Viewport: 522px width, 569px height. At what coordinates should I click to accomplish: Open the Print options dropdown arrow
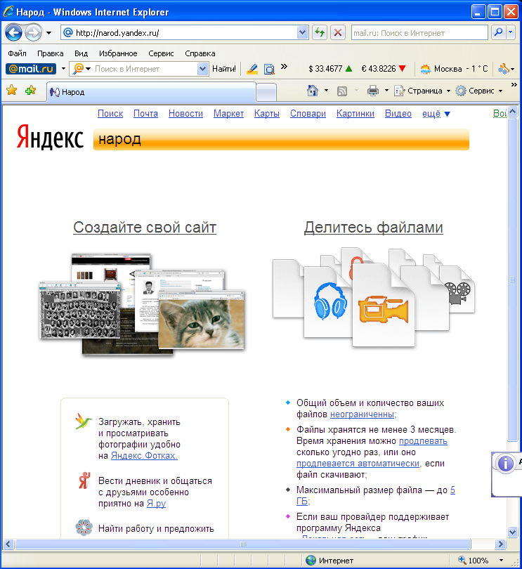386,91
